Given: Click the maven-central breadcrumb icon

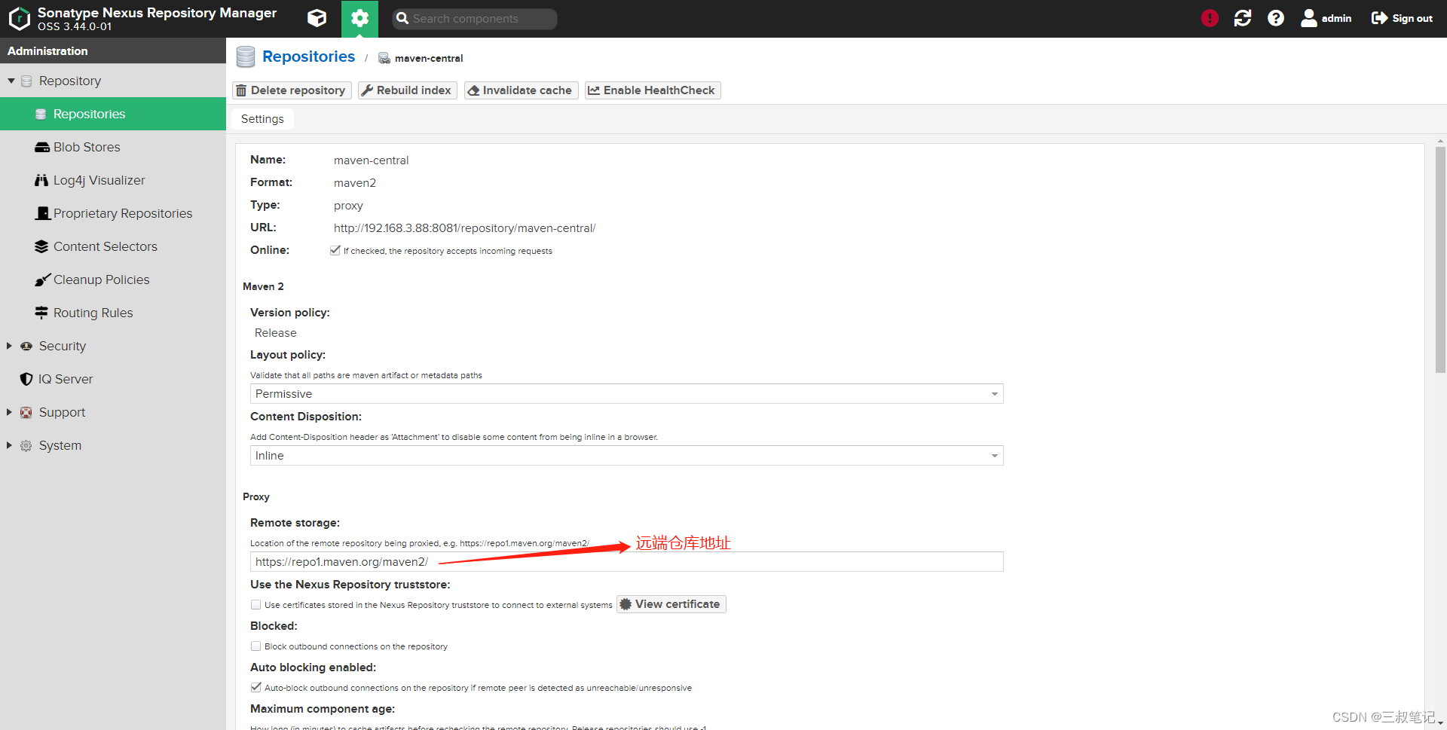Looking at the screenshot, I should tap(384, 58).
